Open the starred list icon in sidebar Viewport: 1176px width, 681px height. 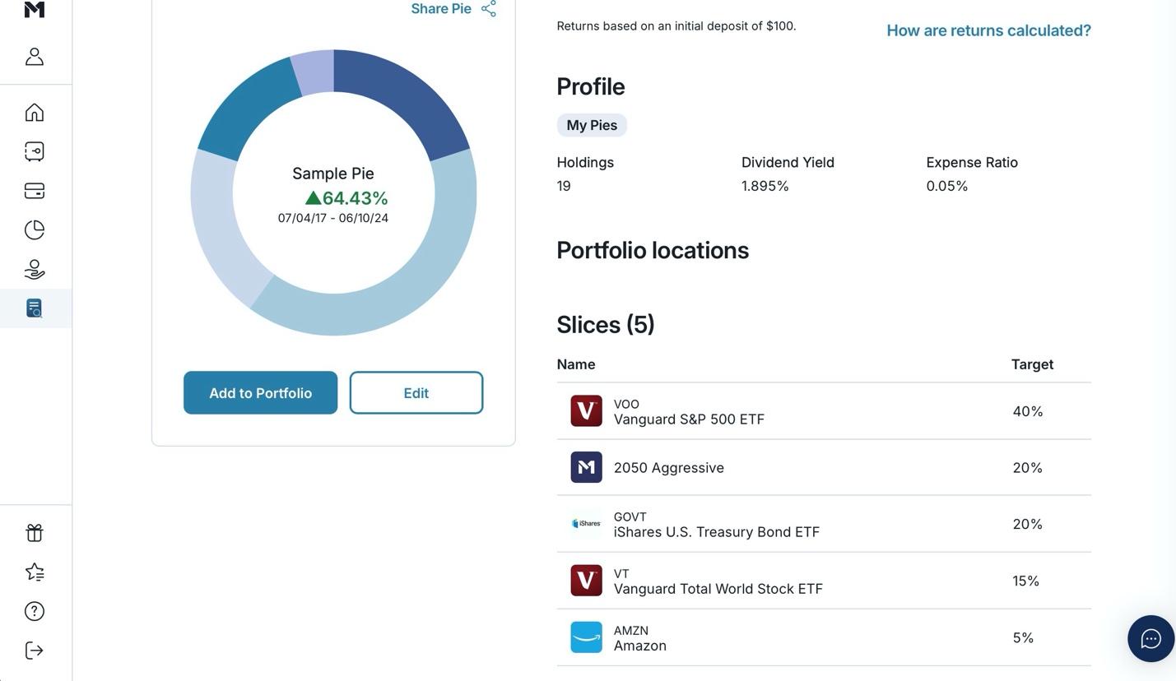point(35,572)
